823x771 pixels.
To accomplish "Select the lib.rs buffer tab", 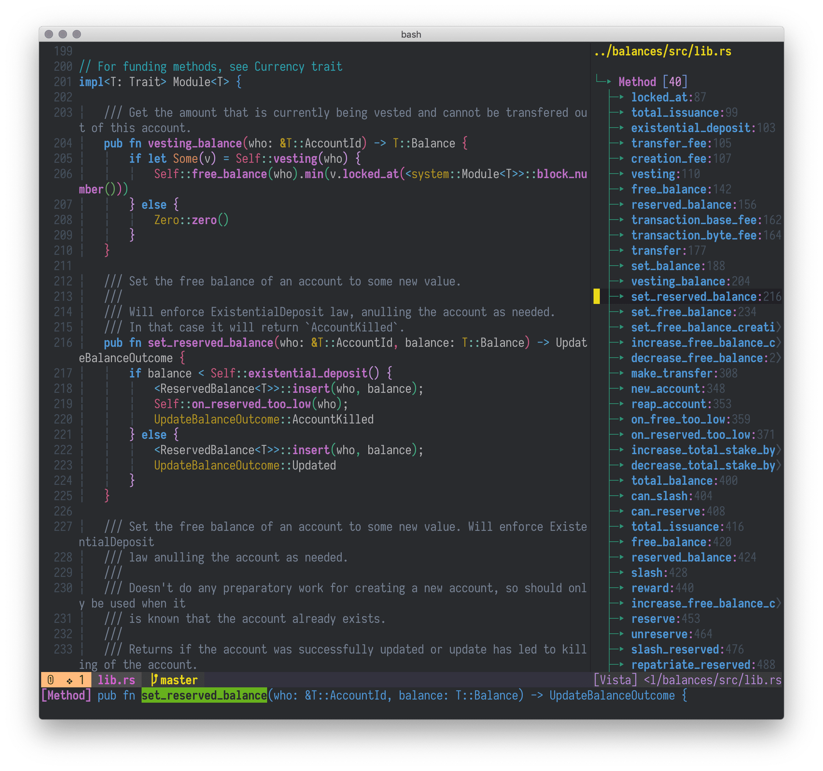I will tap(116, 680).
